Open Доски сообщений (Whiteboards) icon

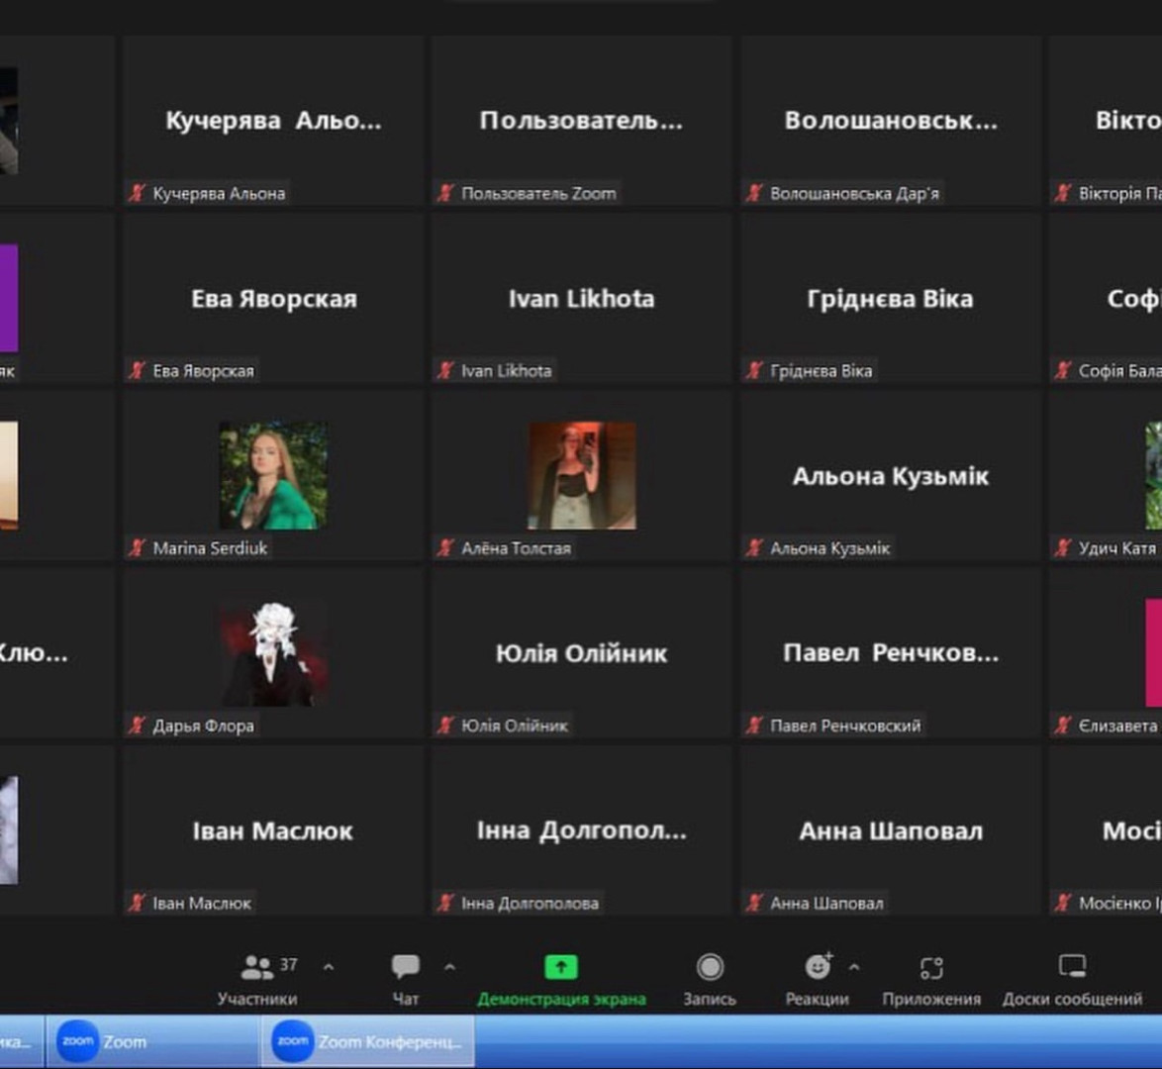coord(1072,967)
